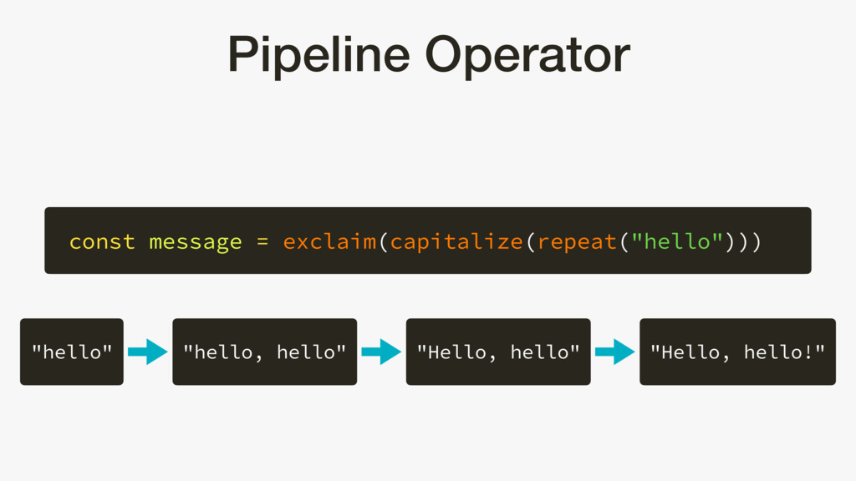Select the lowercase "hello, hello" box
Screen dimensions: 856x481
tap(264, 352)
